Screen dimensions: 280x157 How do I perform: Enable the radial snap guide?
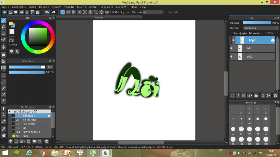tap(85, 12)
